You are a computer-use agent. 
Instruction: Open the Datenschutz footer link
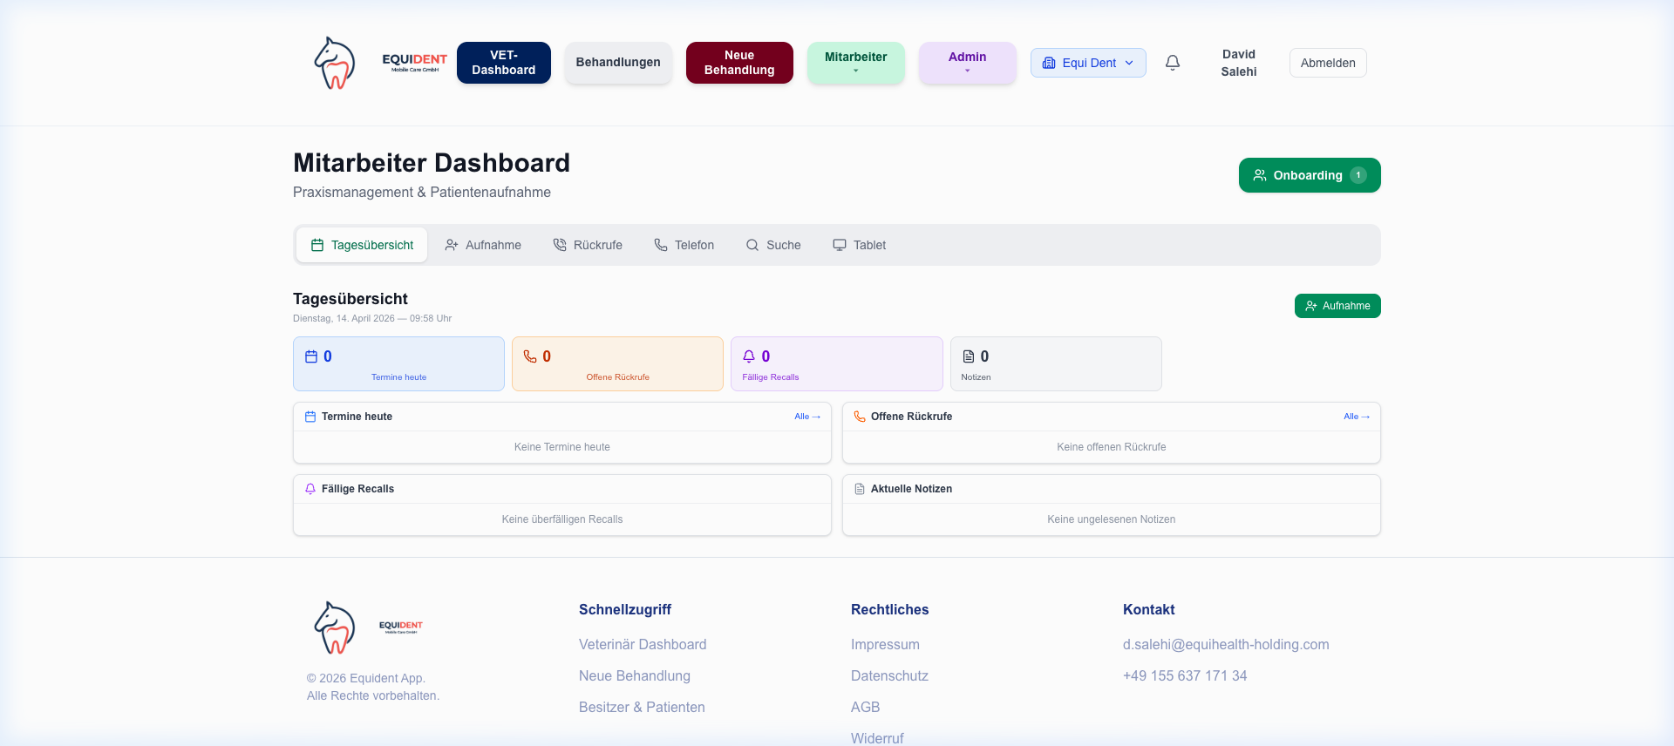coord(889,675)
